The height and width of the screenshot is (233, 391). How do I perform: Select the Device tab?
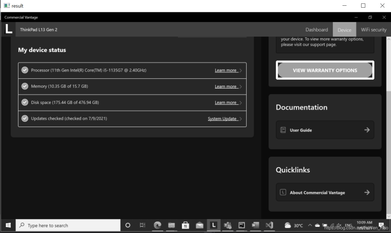[x=344, y=30]
